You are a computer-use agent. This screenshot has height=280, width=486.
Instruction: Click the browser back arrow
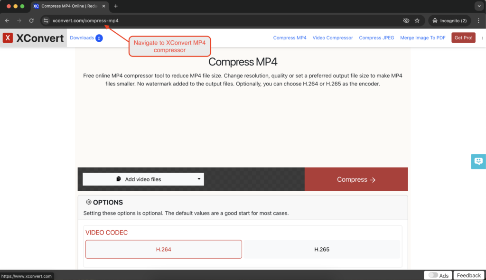pyautogui.click(x=7, y=20)
